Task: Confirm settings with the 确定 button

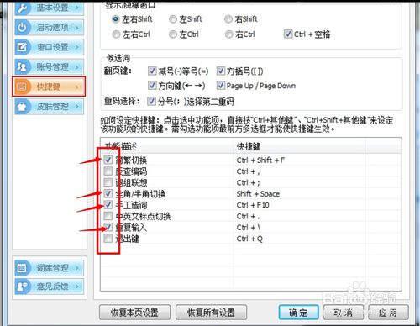Action: [298, 312]
